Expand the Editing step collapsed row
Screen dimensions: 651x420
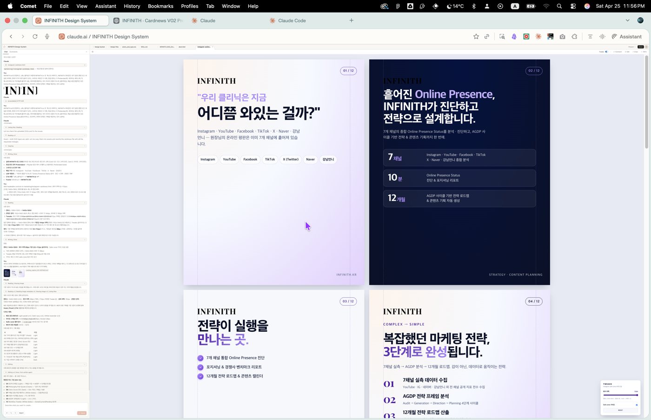click(x=45, y=364)
